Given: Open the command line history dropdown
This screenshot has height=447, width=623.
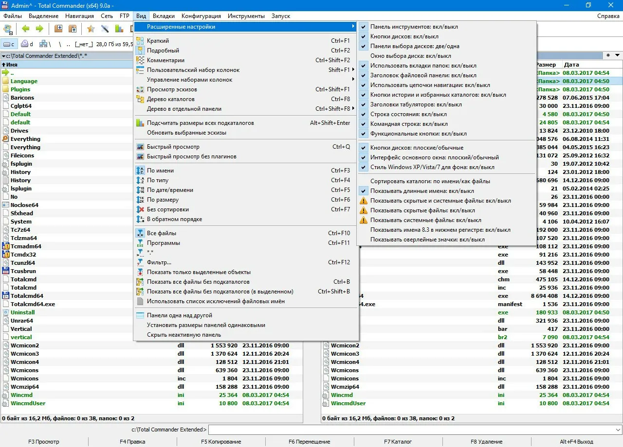Looking at the screenshot, I should click(618, 430).
